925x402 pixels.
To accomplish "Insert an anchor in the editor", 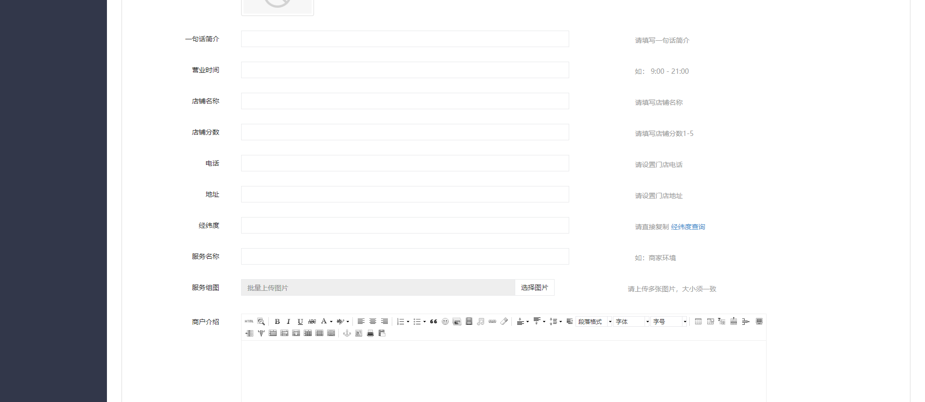I will click(x=347, y=333).
